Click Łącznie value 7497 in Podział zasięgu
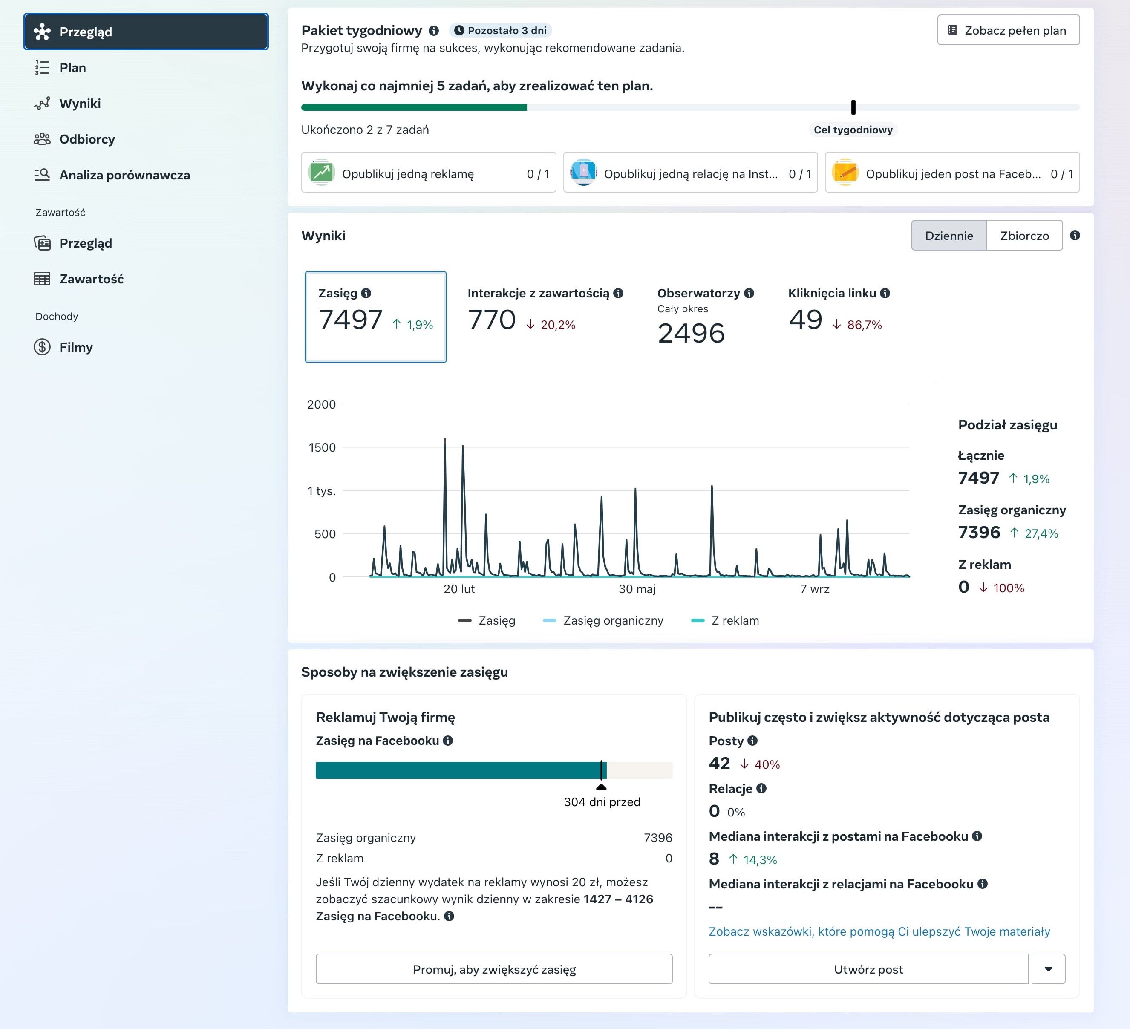Image resolution: width=1130 pixels, height=1029 pixels. (x=979, y=478)
